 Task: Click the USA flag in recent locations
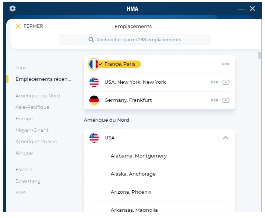(94, 82)
